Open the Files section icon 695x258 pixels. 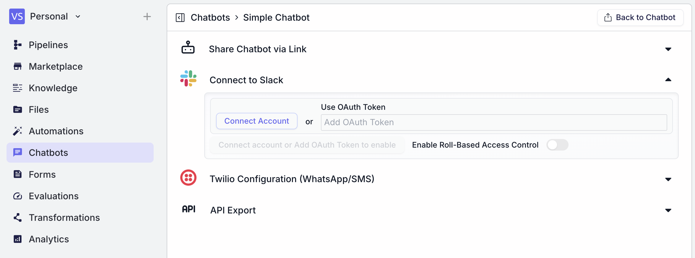point(17,109)
